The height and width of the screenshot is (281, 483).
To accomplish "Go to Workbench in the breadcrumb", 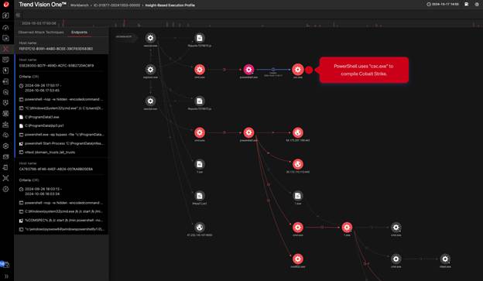I will [x=80, y=5].
